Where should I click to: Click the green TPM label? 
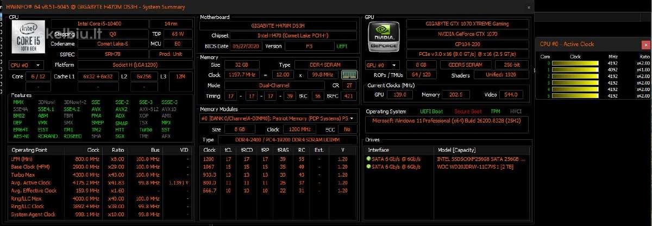pyautogui.click(x=496, y=112)
